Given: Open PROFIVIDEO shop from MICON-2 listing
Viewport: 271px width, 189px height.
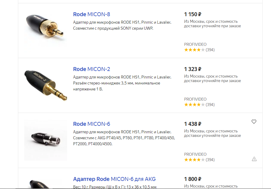Looking at the screenshot, I should pyautogui.click(x=195, y=99).
